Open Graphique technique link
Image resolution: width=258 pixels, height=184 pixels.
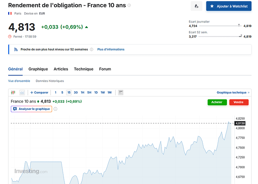(233, 92)
